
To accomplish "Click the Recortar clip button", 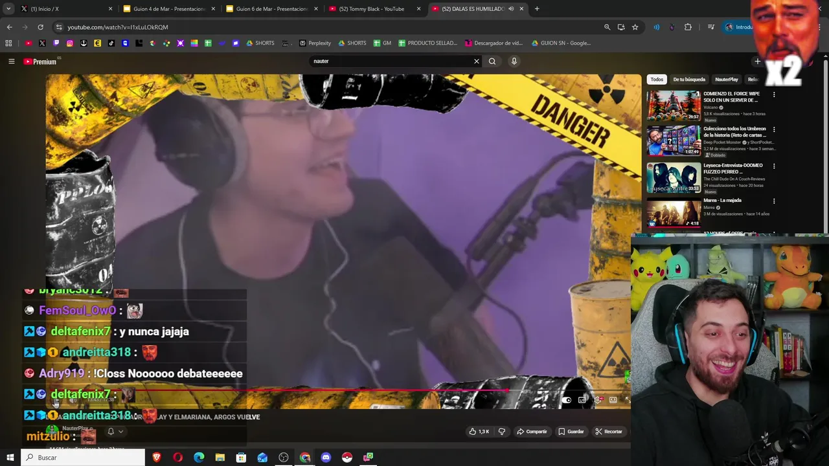I will (x=609, y=432).
